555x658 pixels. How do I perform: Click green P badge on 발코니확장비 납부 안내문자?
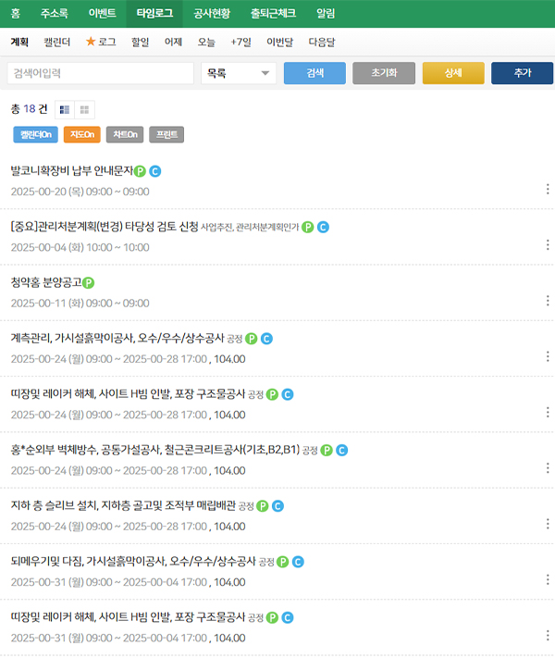pyautogui.click(x=140, y=171)
